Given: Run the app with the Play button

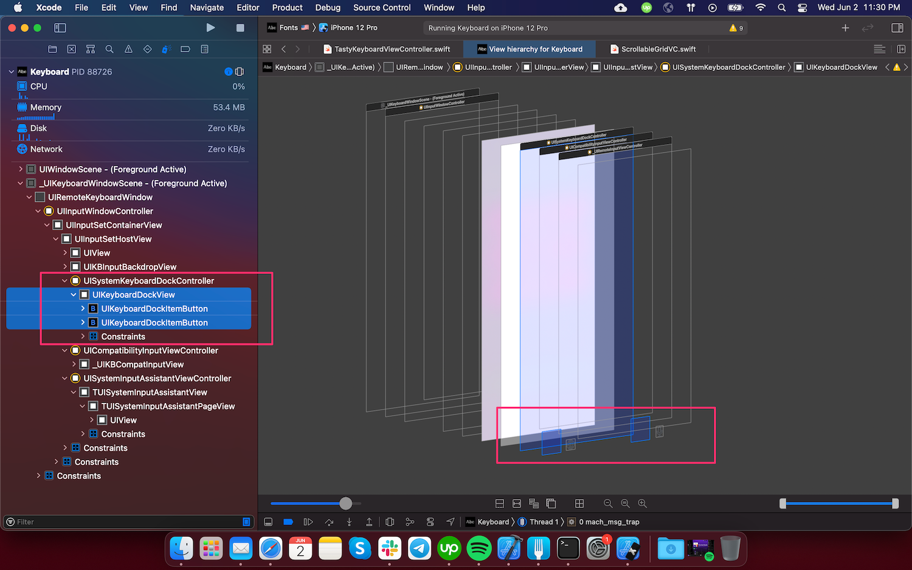Looking at the screenshot, I should point(210,28).
